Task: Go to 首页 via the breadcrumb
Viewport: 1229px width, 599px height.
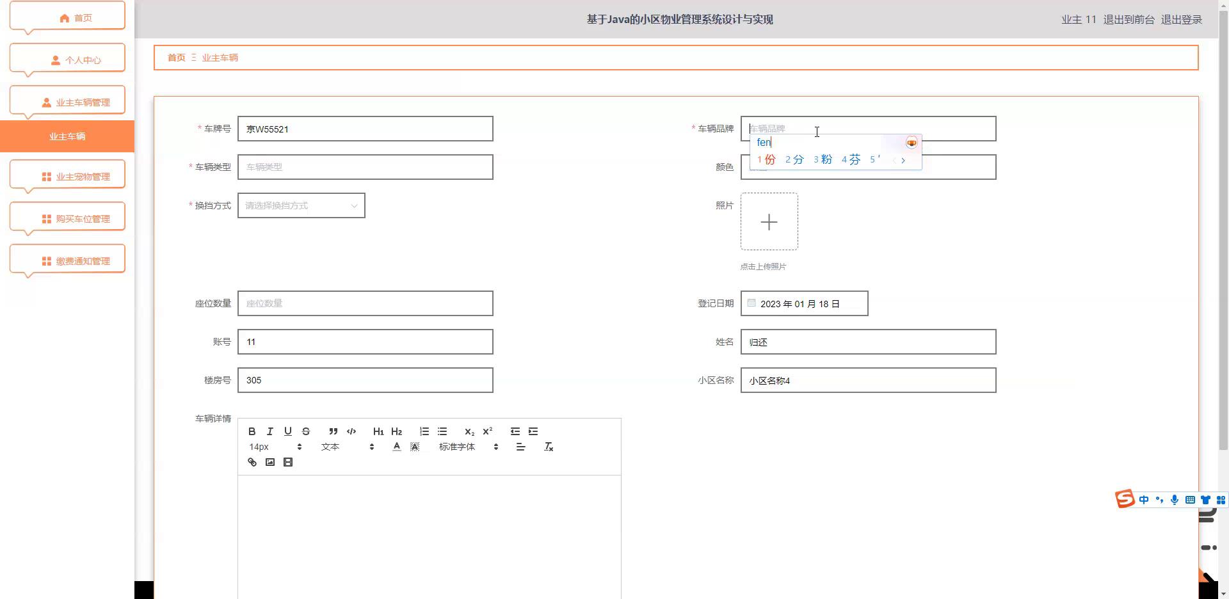Action: [176, 58]
